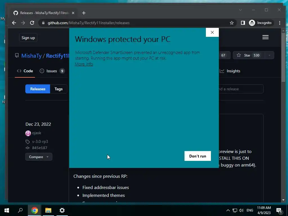
Task: Click the address bar URL
Action: [x=89, y=23]
